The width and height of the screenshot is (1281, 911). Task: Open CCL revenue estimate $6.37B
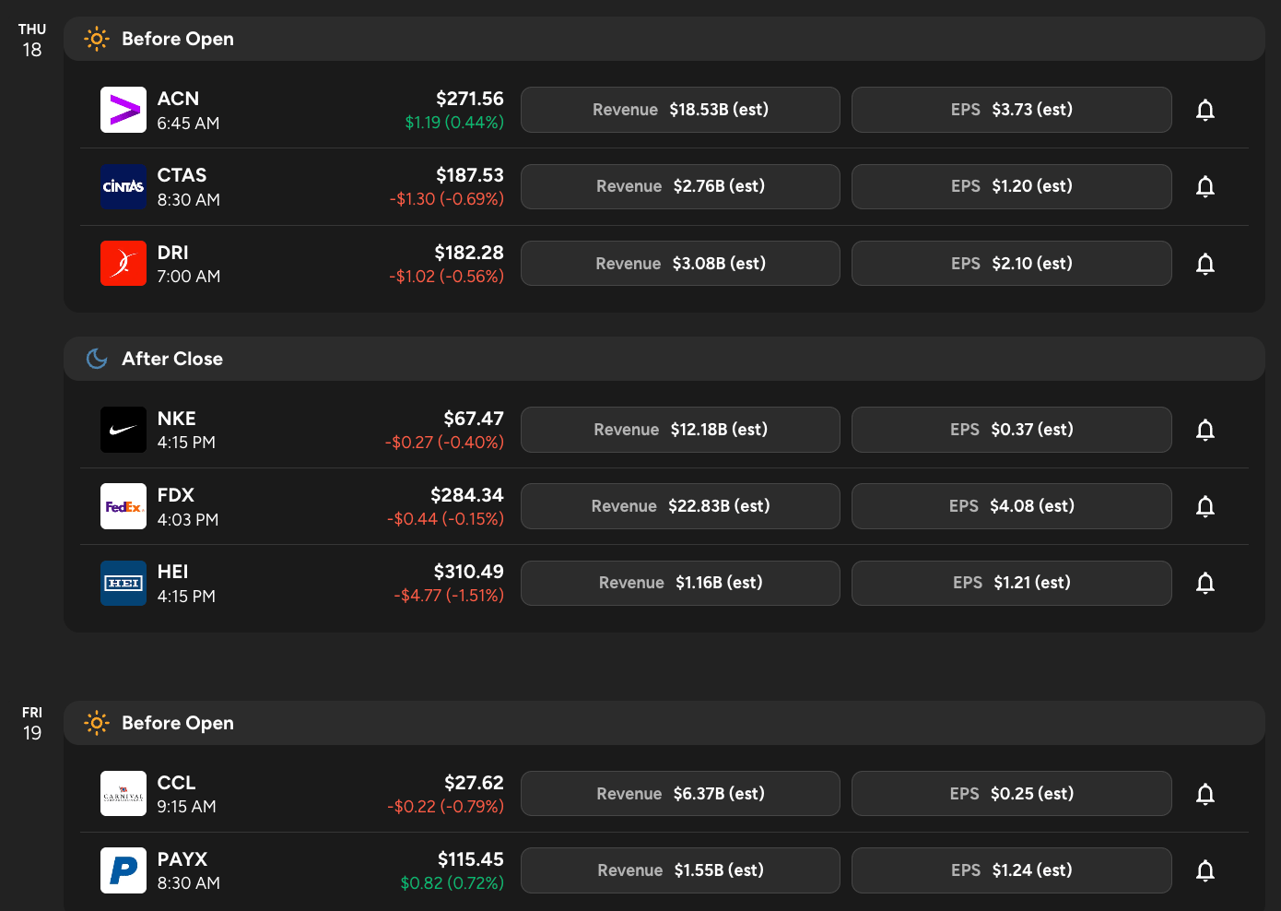[x=680, y=794]
